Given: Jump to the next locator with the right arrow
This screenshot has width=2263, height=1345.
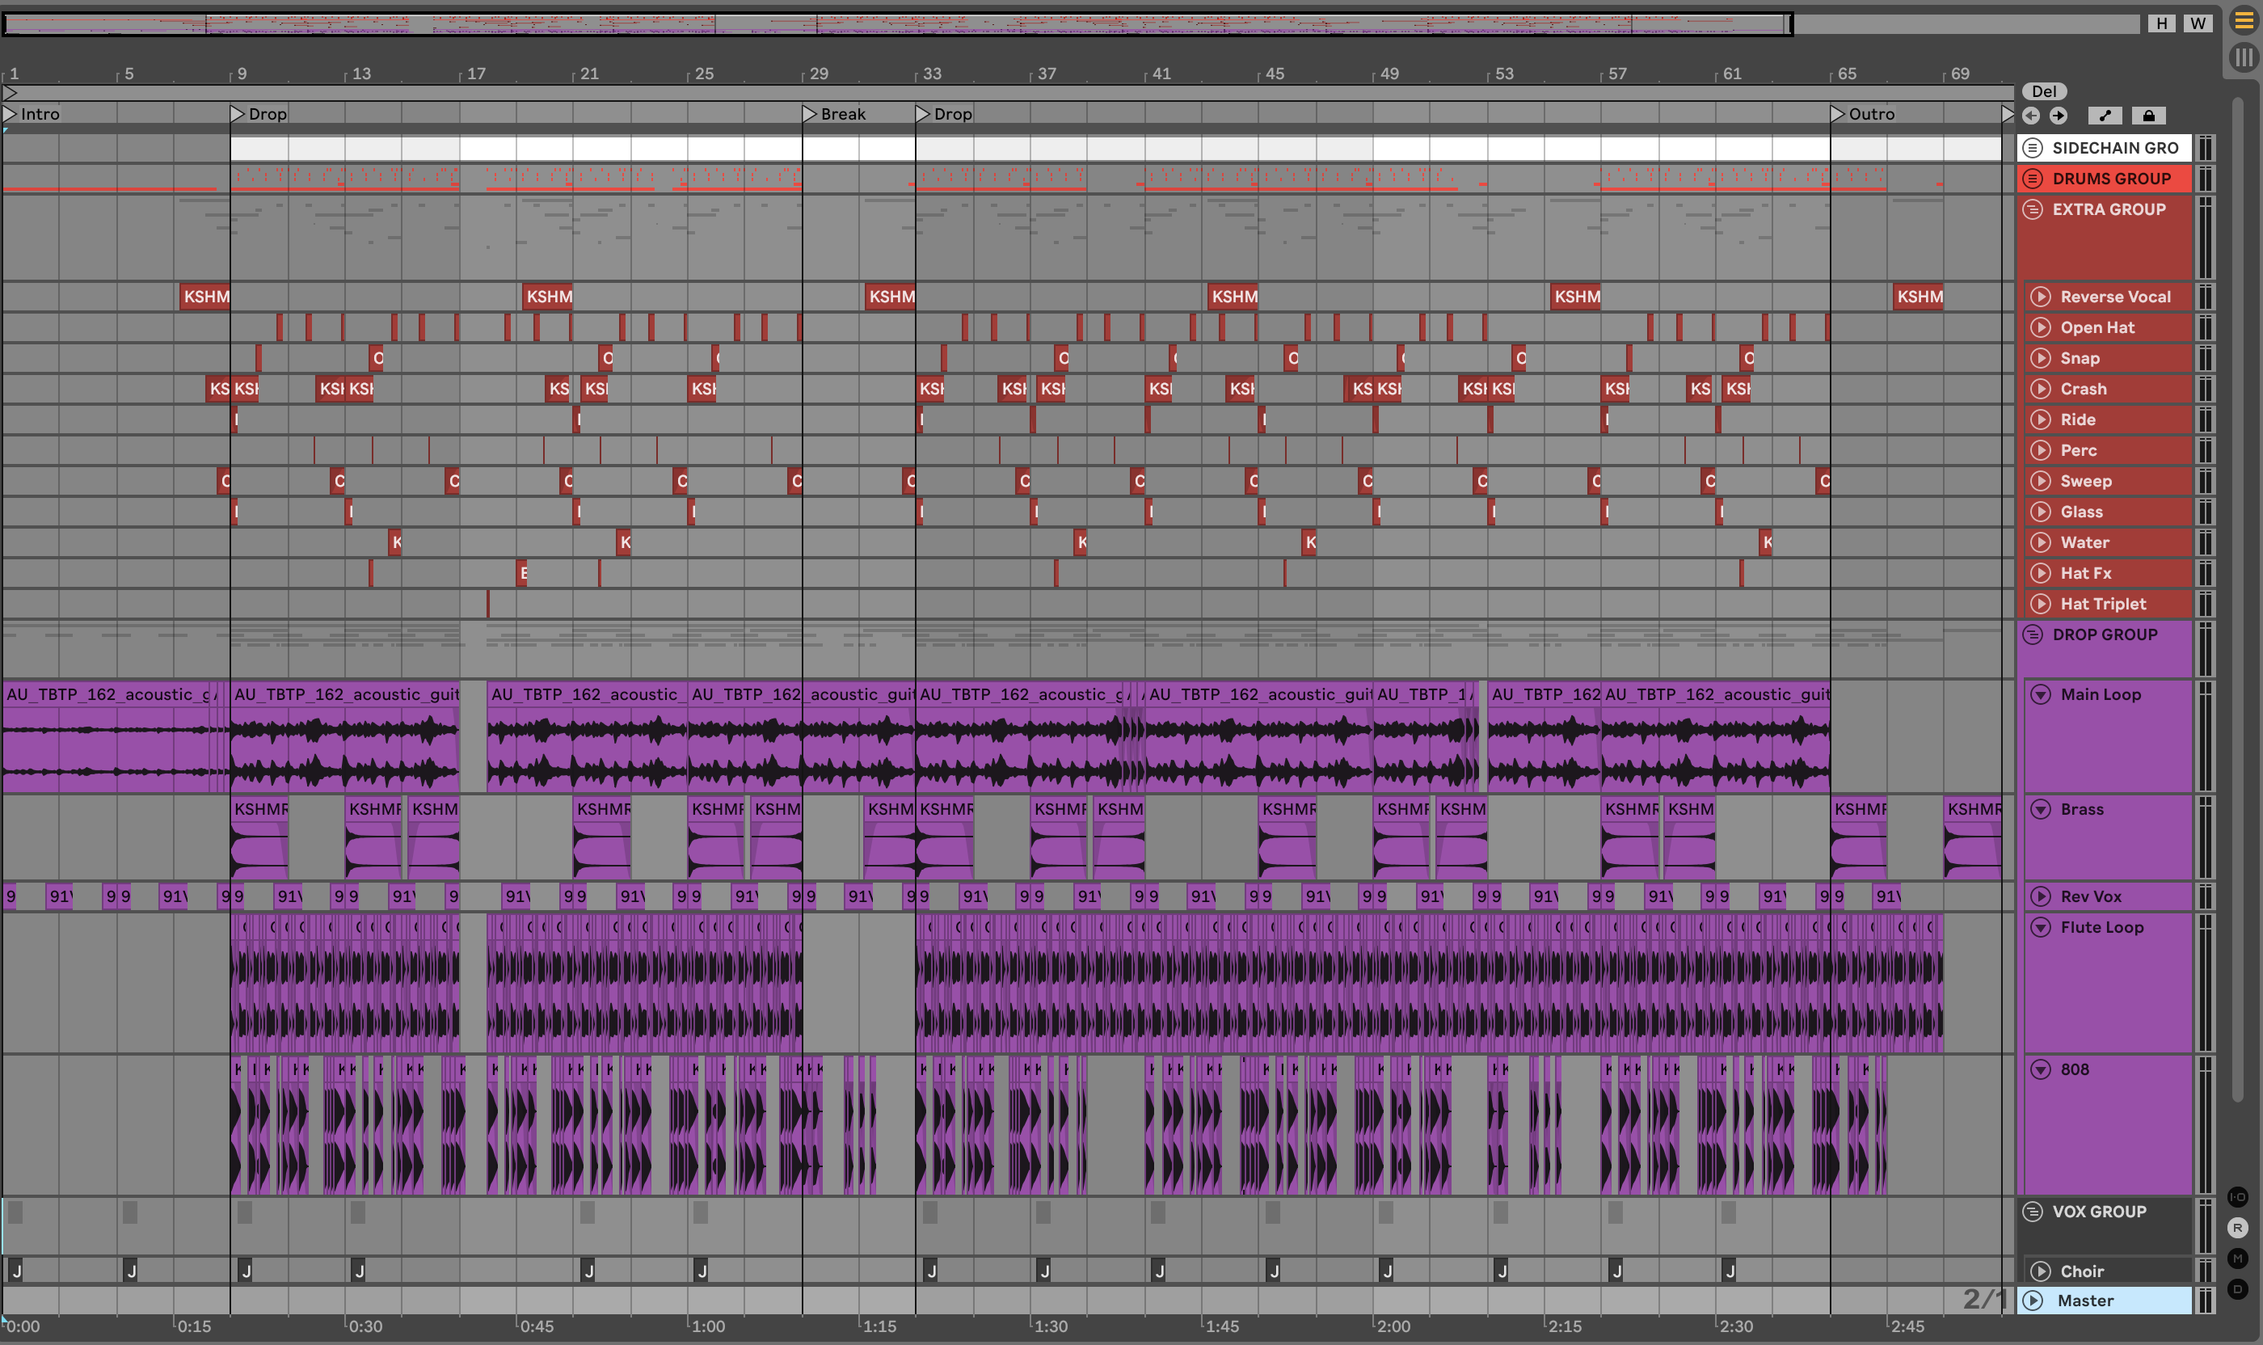Looking at the screenshot, I should (x=2059, y=116).
